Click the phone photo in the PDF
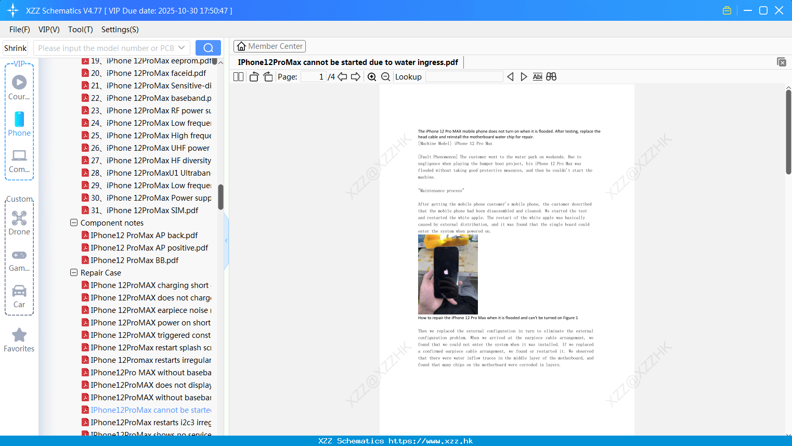The image size is (792, 446). [x=448, y=274]
